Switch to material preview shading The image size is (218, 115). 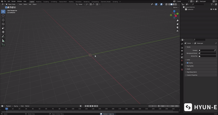click(174, 4)
